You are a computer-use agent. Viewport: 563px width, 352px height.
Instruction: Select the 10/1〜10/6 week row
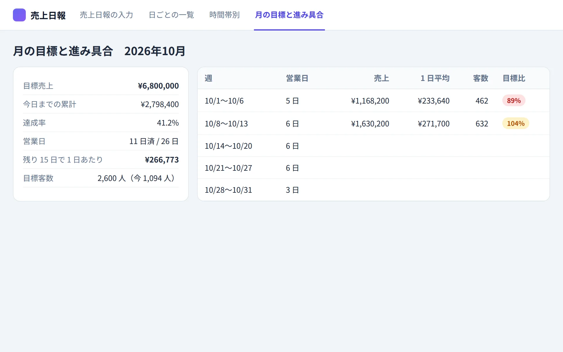pyautogui.click(x=373, y=101)
